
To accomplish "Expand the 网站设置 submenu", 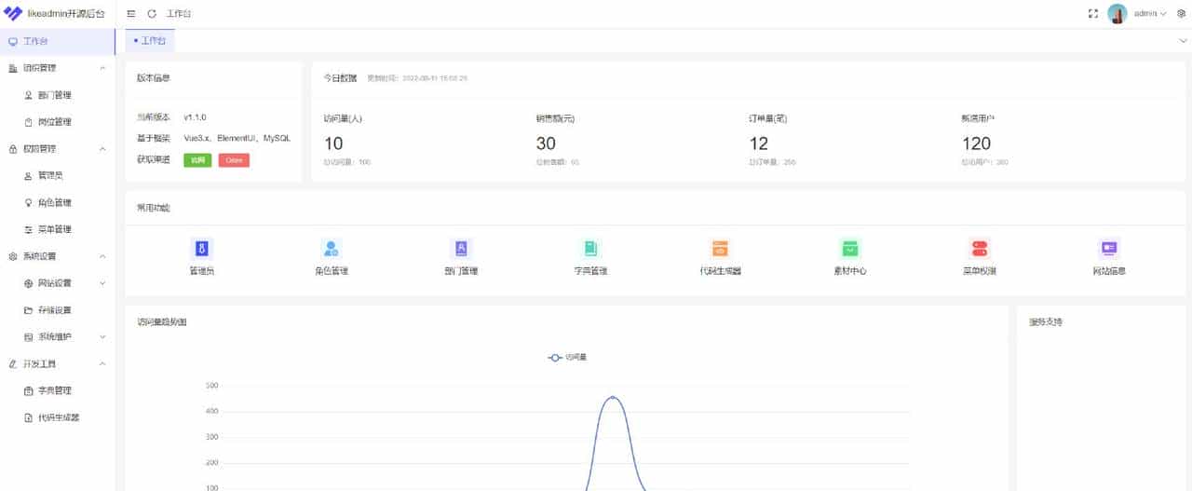I will coord(58,283).
